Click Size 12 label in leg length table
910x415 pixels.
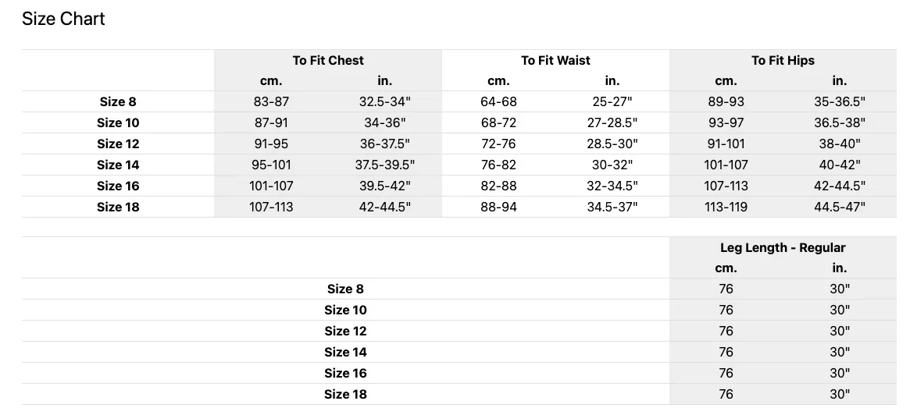(x=345, y=331)
